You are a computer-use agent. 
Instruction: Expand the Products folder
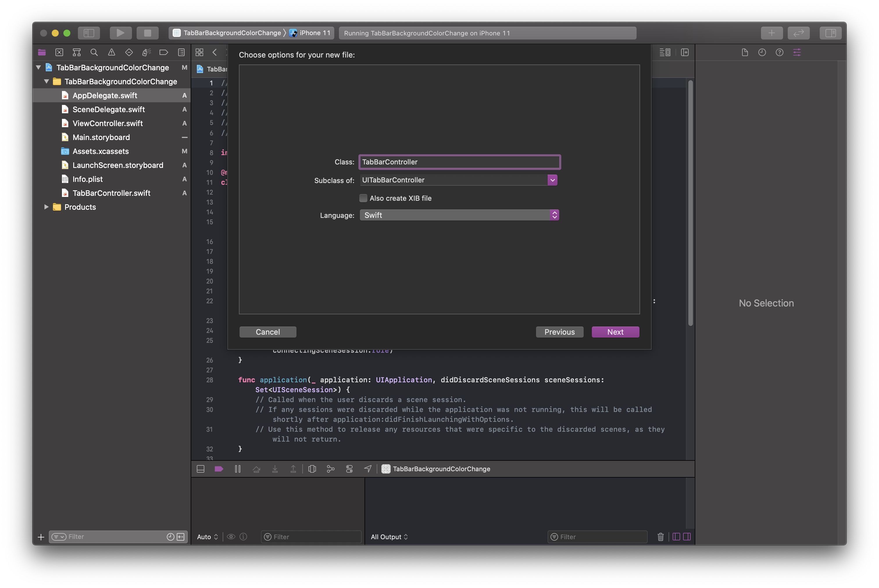click(46, 207)
